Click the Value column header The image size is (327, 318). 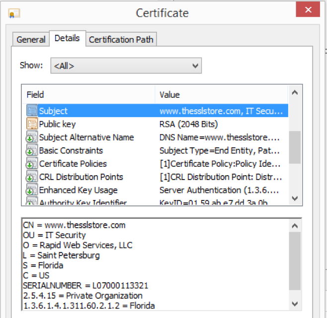(222, 95)
